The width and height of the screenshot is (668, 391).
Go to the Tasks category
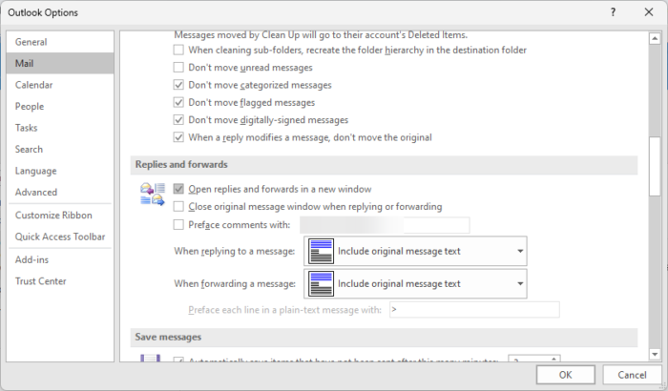(x=60, y=128)
